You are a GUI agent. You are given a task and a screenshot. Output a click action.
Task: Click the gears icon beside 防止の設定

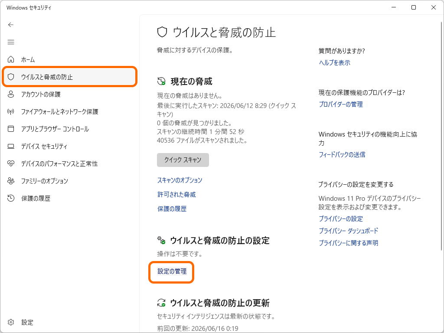tap(161, 240)
